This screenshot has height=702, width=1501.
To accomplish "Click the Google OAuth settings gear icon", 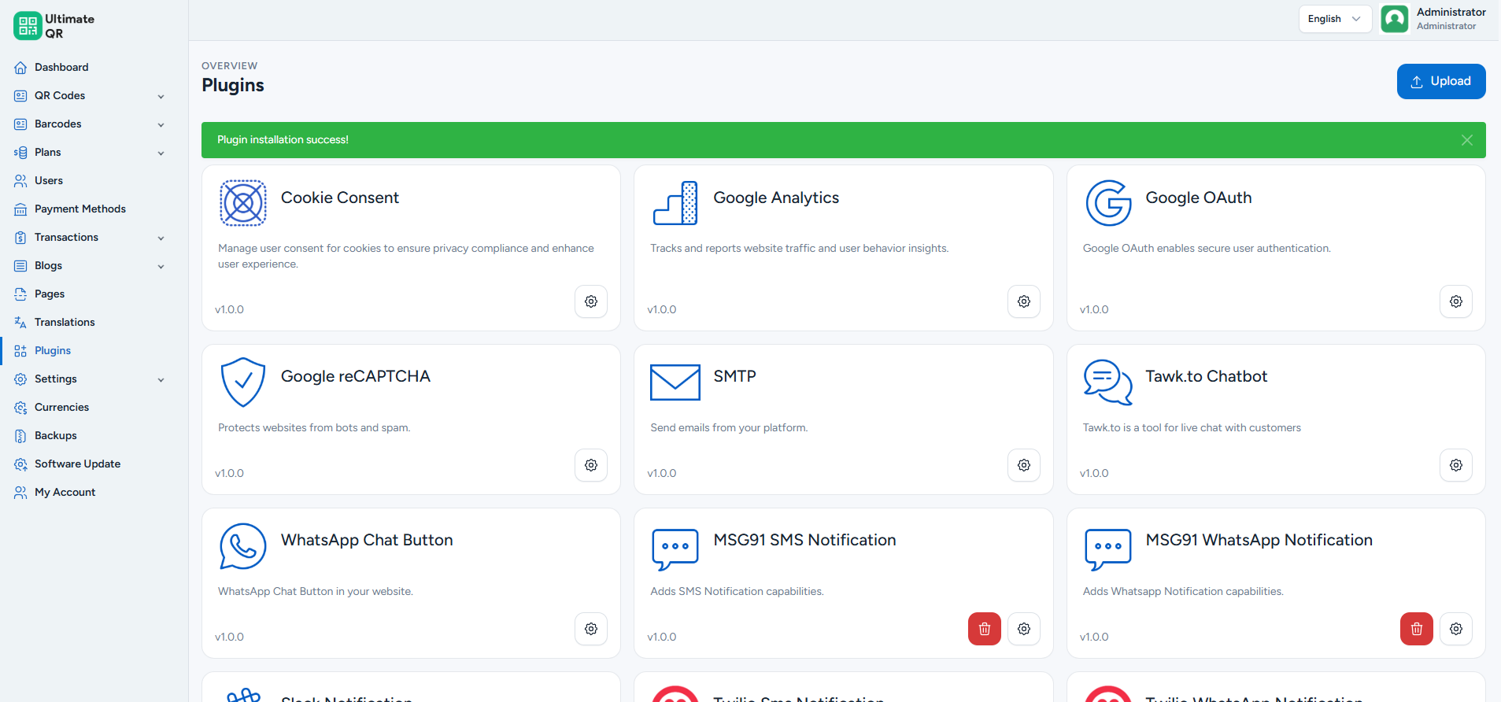I will (1456, 301).
